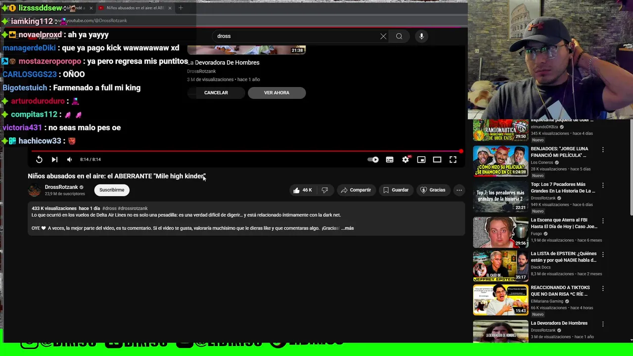Click chat username victoria431
The image size is (633, 356).
22,128
